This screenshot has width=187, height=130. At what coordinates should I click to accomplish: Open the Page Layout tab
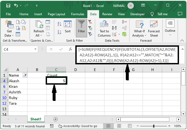pyautogui.click(x=56, y=14)
